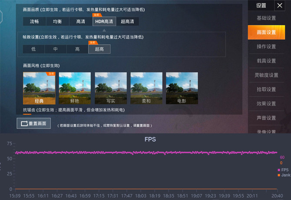Select the 鲜艳 style thumbnail
This screenshot has width=291, height=200.
point(75,88)
